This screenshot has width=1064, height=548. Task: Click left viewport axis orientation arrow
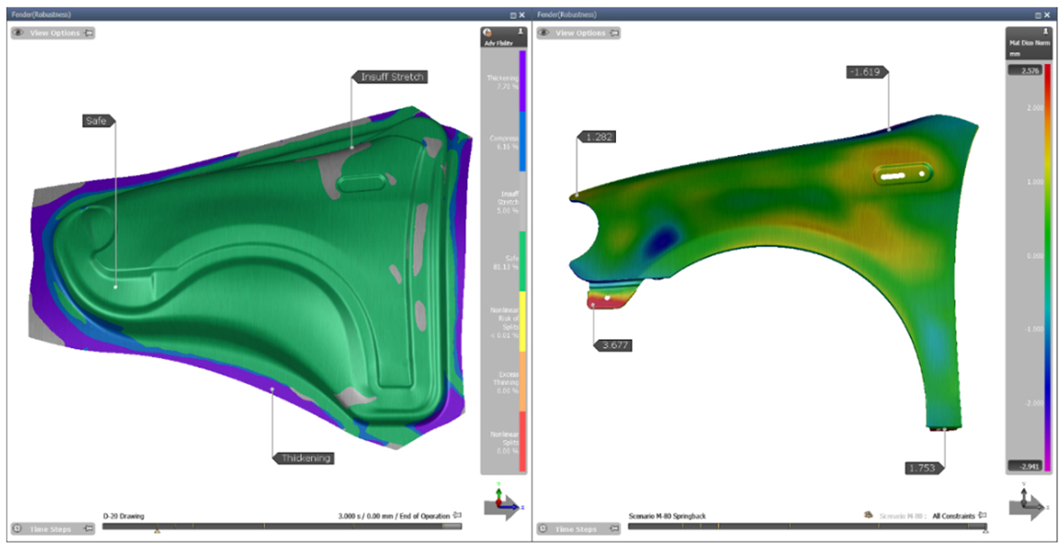(x=501, y=503)
